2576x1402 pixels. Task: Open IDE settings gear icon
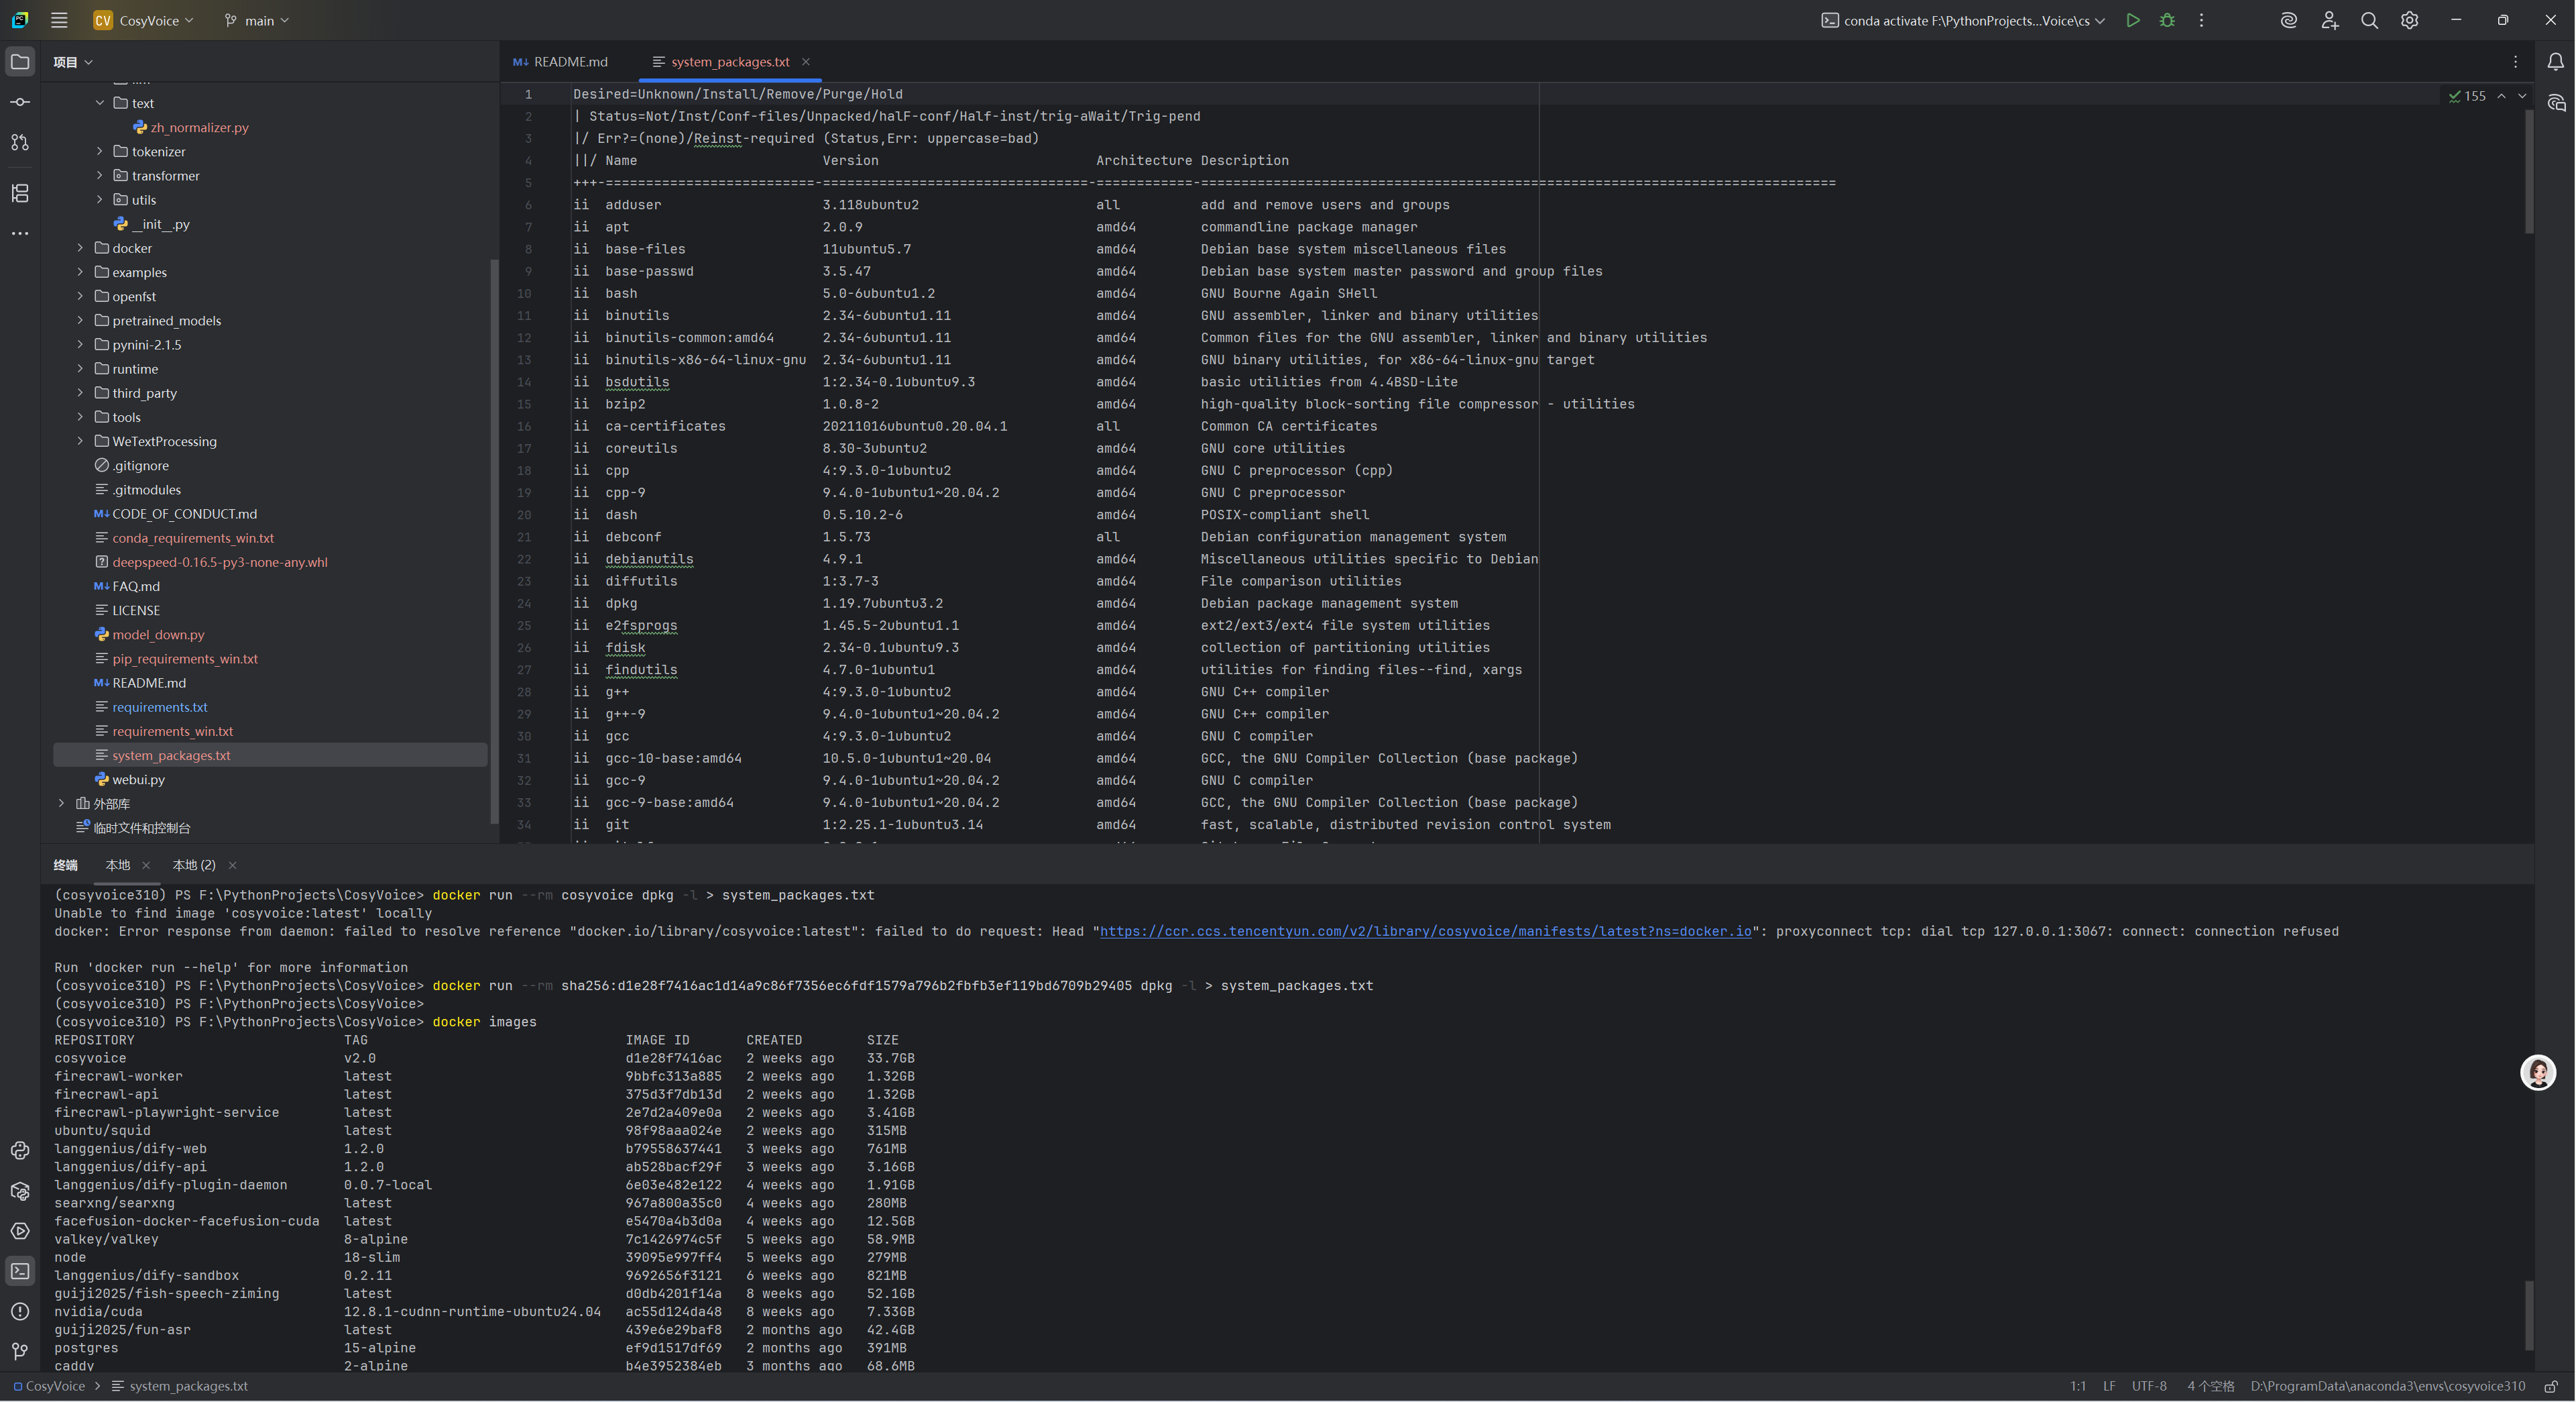coord(2409,20)
